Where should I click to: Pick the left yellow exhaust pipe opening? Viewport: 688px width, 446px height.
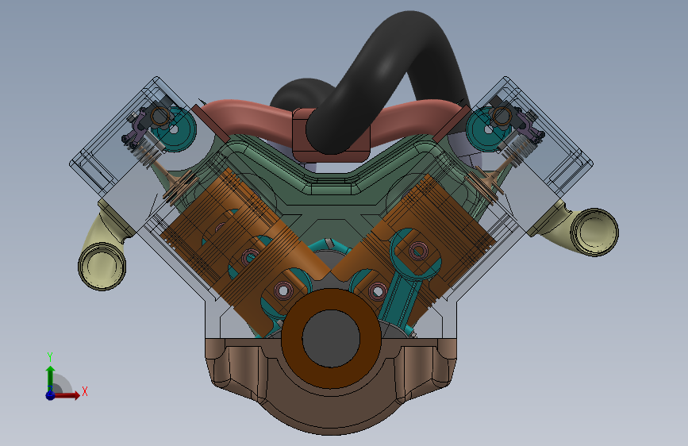102,266
